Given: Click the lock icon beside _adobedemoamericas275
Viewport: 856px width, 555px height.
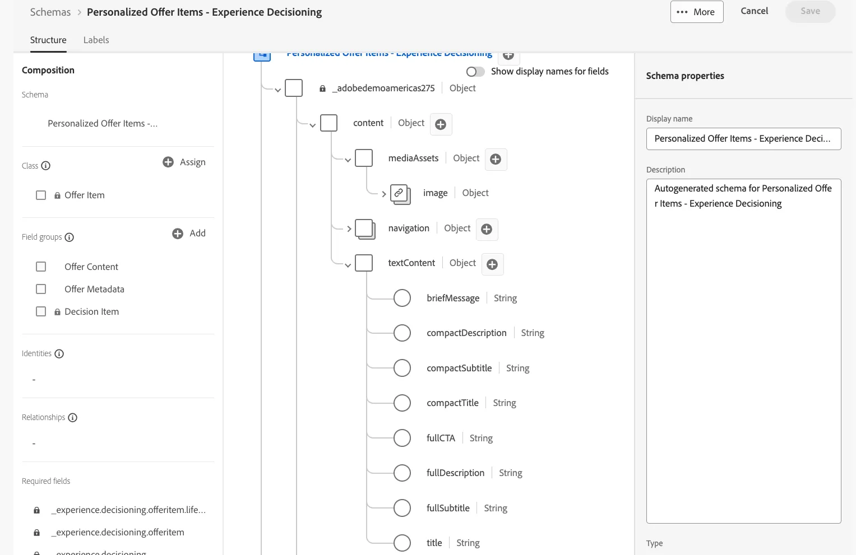Looking at the screenshot, I should pos(322,88).
